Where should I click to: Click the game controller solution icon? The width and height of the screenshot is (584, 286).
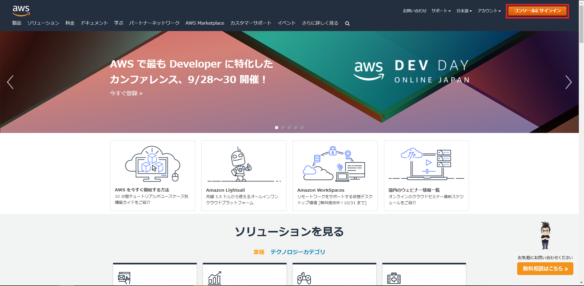(304, 278)
